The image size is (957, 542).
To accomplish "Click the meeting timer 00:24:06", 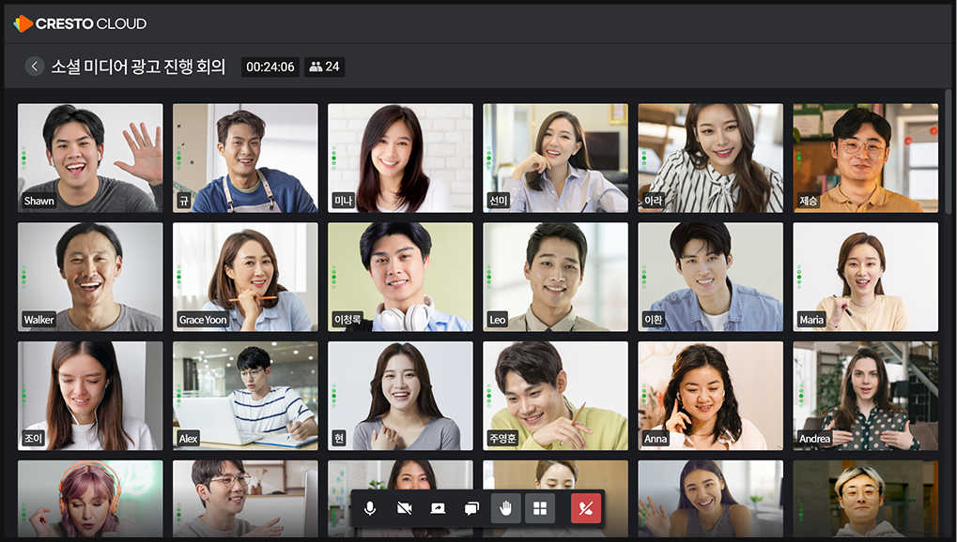I will click(270, 67).
